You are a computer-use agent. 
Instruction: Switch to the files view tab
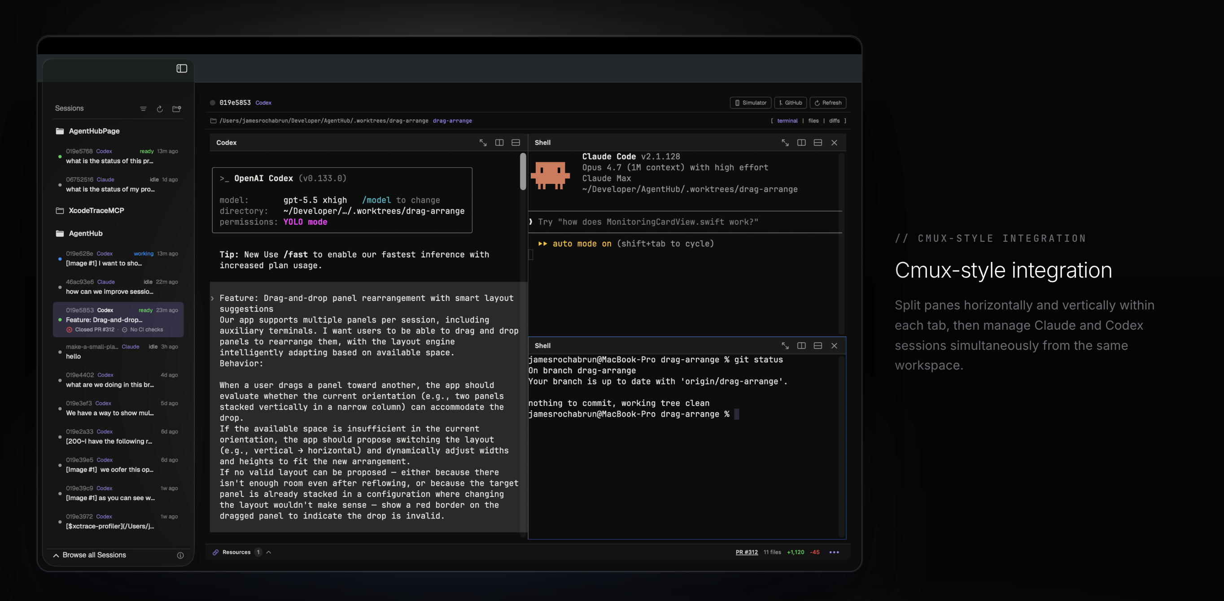pos(813,121)
